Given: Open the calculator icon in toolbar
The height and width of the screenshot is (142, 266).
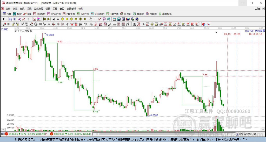Looking at the screenshot, I should [119, 19].
